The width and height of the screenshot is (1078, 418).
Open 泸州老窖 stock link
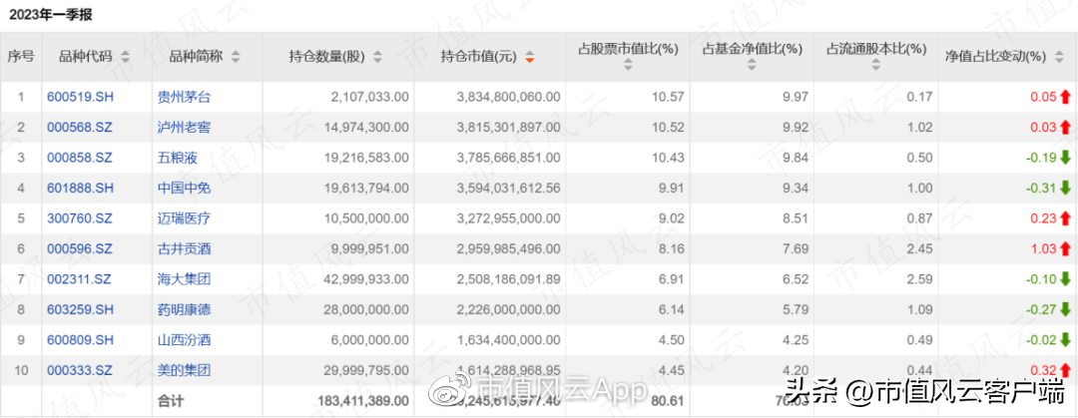click(184, 127)
